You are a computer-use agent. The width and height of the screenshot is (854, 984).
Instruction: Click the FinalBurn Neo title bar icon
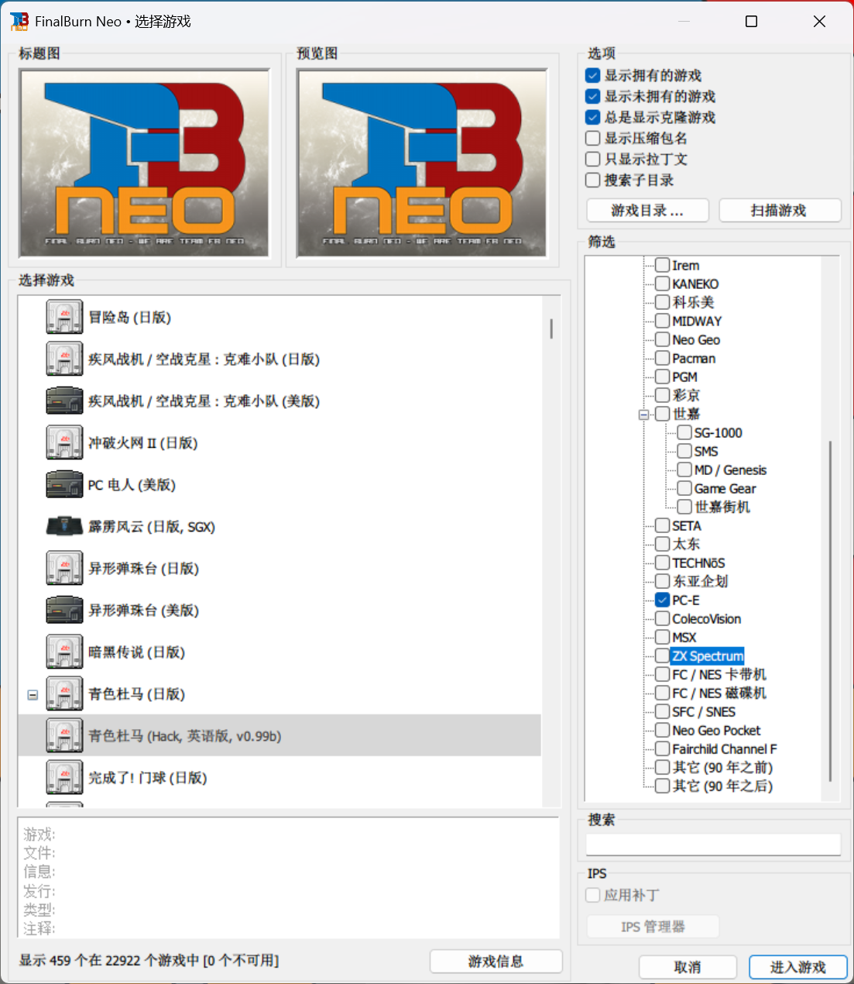click(19, 21)
